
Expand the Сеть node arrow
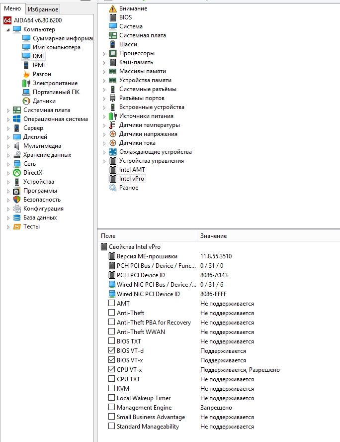pyautogui.click(x=8, y=164)
